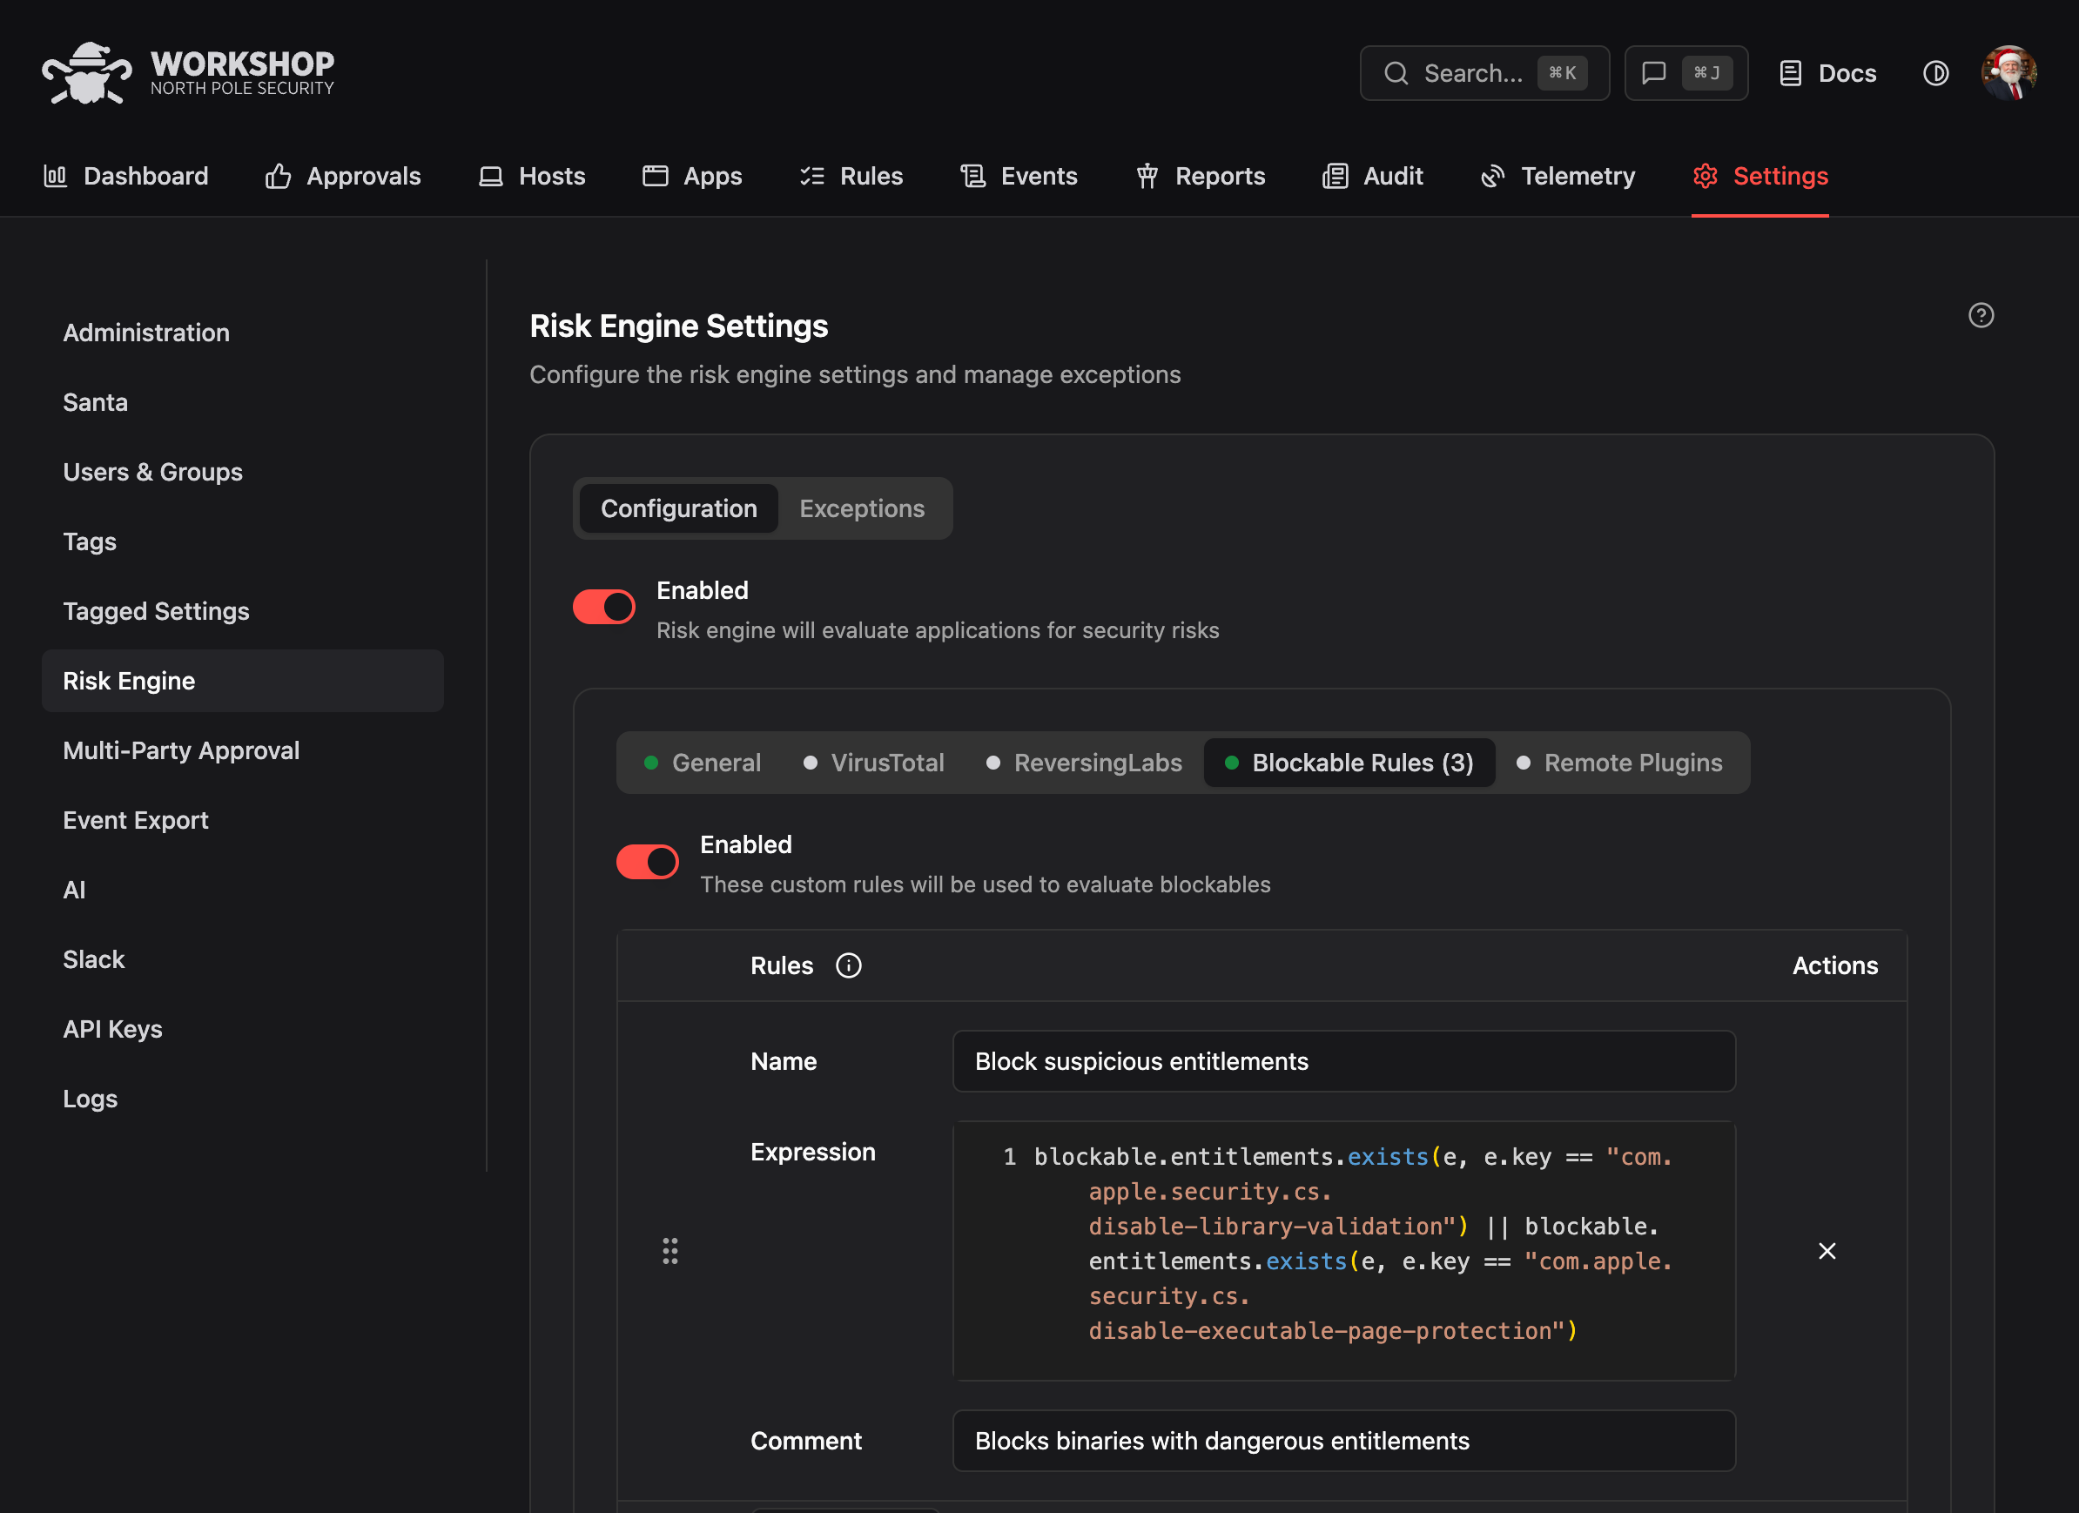This screenshot has width=2079, height=1513.
Task: Click the Hosts laptop icon
Action: click(x=491, y=176)
